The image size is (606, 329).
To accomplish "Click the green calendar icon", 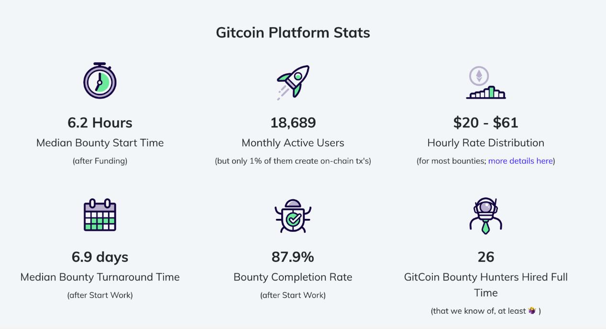I will [100, 215].
